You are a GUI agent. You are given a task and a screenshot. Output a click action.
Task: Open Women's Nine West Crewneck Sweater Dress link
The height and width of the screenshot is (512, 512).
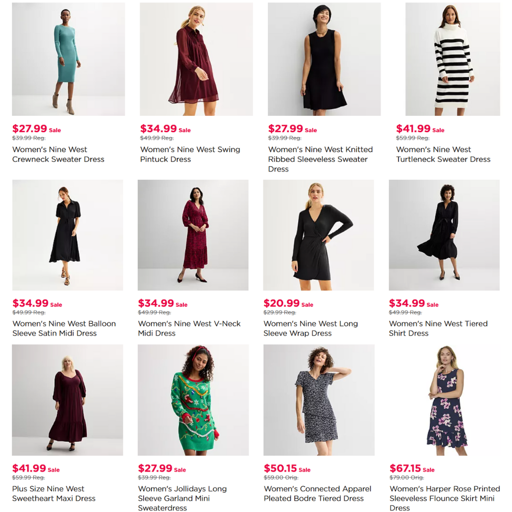coord(58,155)
